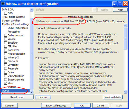The image size is (129, 109).
Task: Click the disabled Reset button
Action: click(105, 10)
